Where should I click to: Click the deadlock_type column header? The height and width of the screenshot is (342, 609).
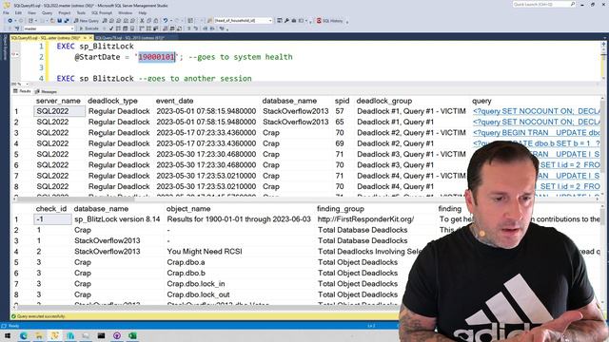(112, 101)
